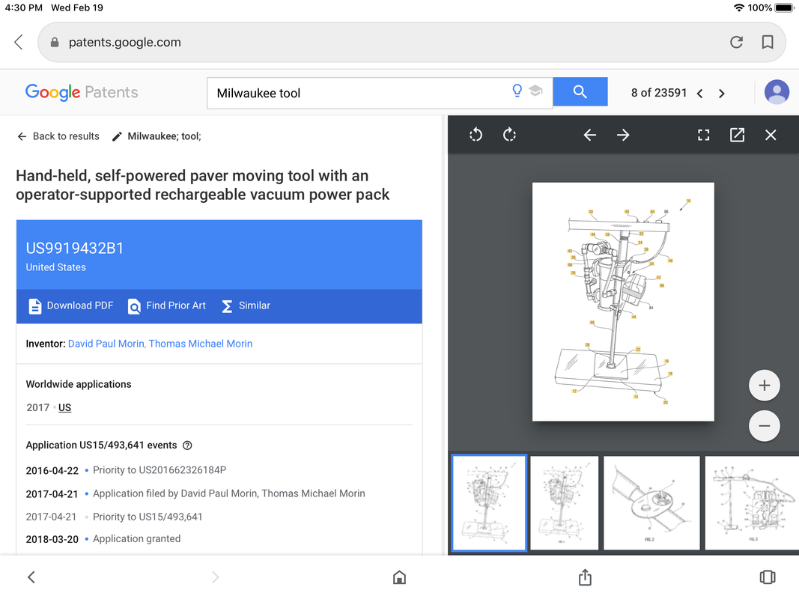Screen dimensions: 799x599
Task: Click the Priority to US15/493,641 event
Action: pyautogui.click(x=148, y=517)
